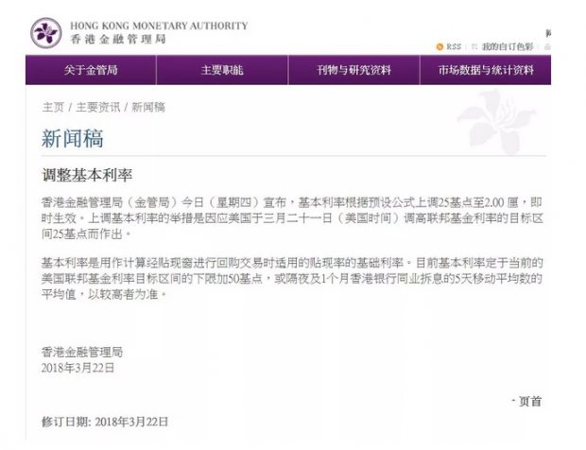Click the 调整基本利率 article title
This screenshot has width=586, height=450.
87,175
